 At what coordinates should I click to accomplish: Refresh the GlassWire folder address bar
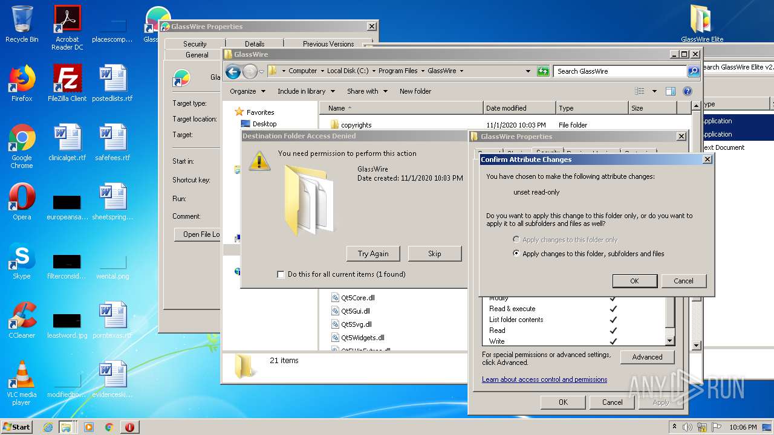543,71
